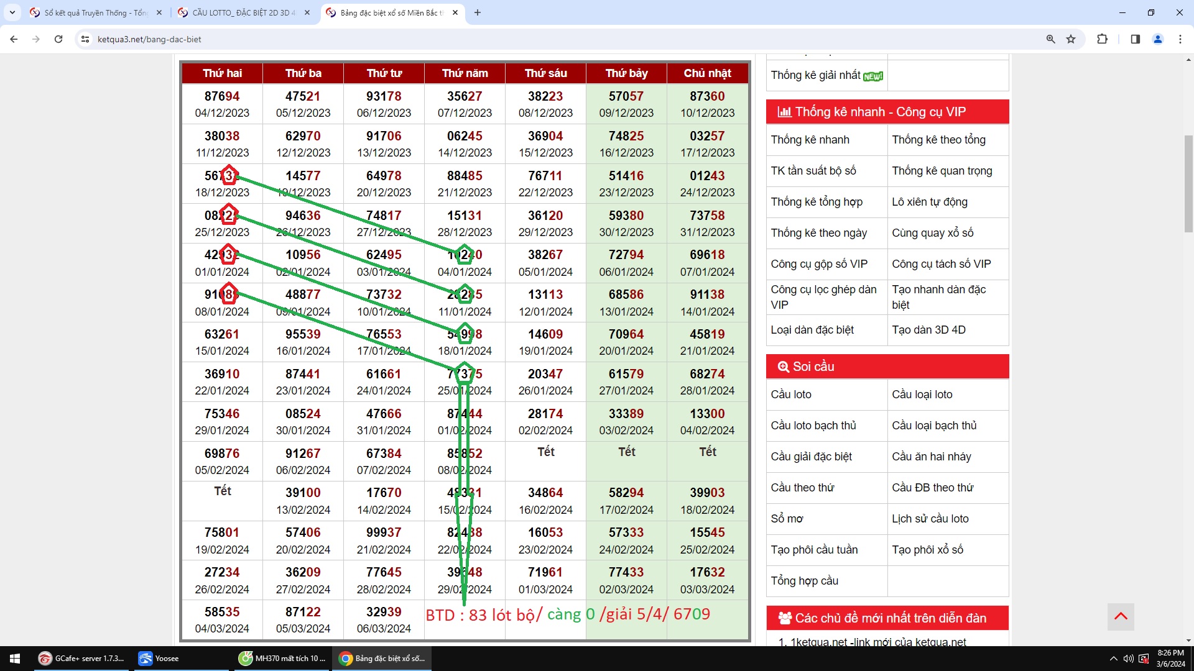Open Thống kê theo tổng link
The image size is (1194, 671).
pos(938,140)
